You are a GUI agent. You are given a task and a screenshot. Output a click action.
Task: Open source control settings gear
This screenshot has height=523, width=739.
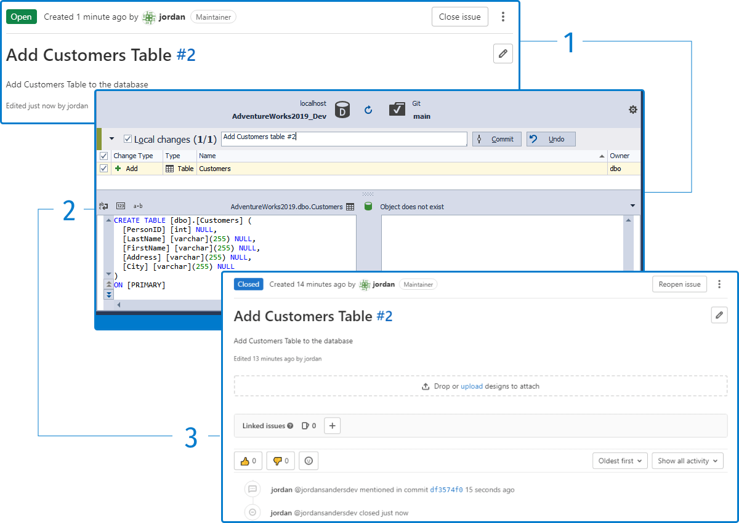tap(633, 110)
